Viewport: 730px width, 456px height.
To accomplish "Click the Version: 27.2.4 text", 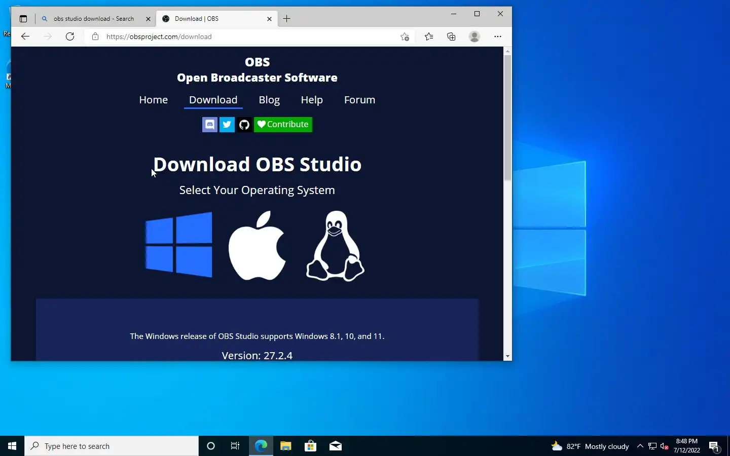I will click(x=257, y=356).
